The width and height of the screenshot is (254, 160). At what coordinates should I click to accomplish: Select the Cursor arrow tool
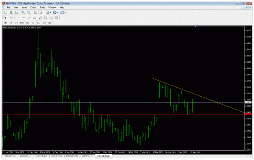coord(5,18)
